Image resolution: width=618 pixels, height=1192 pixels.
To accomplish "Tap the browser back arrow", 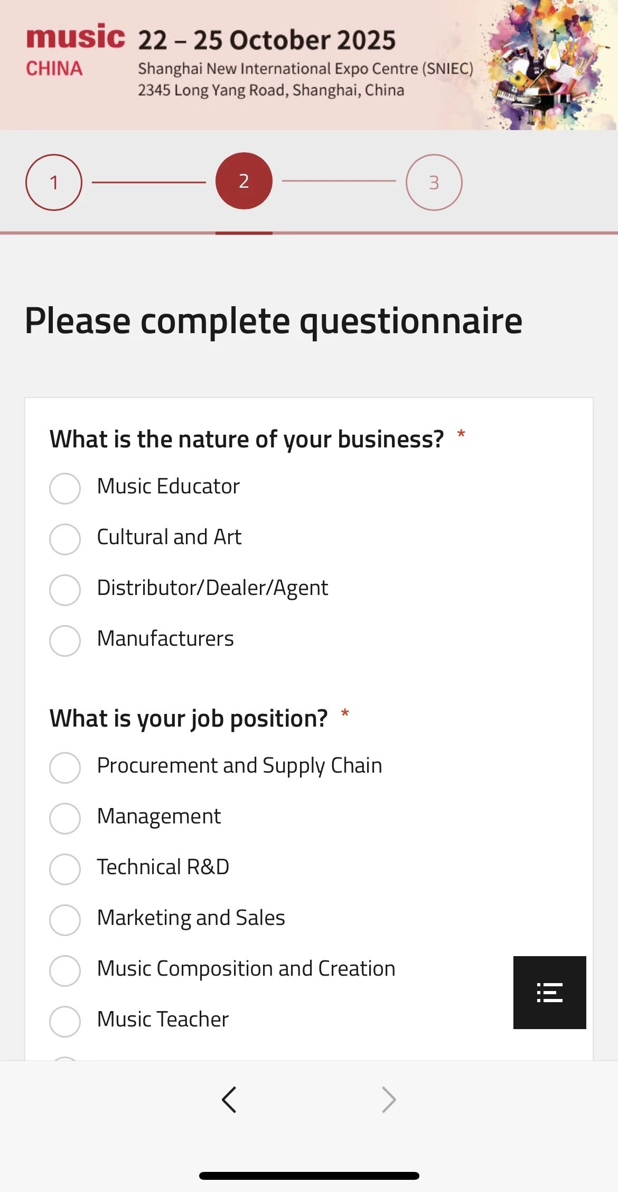I will 229,1100.
